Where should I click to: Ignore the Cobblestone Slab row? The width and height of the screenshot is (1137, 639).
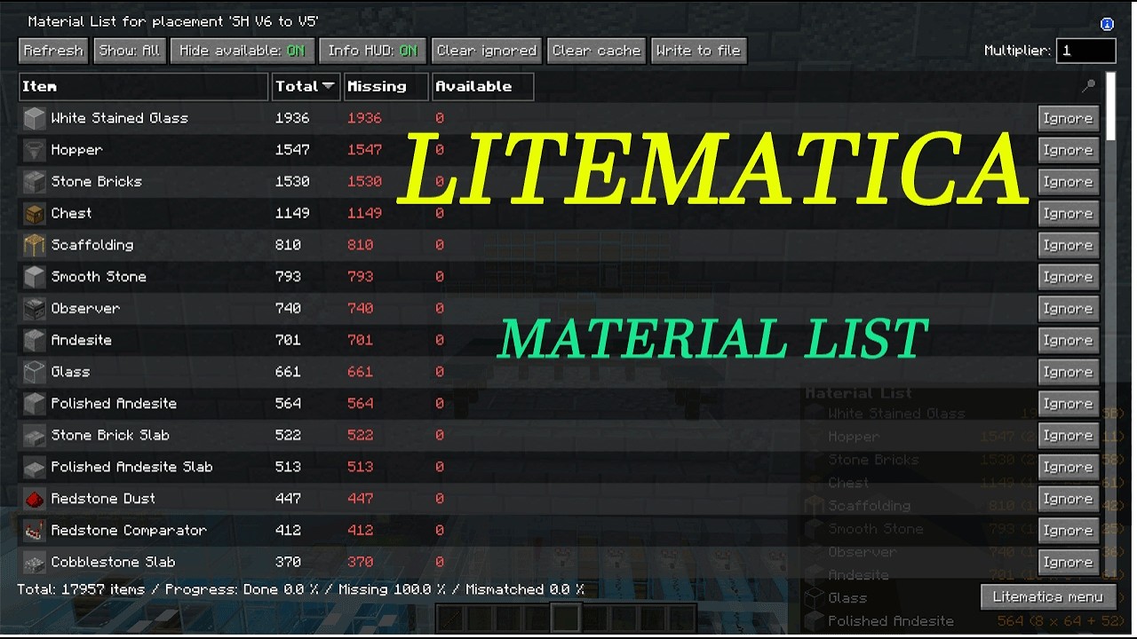point(1069,563)
